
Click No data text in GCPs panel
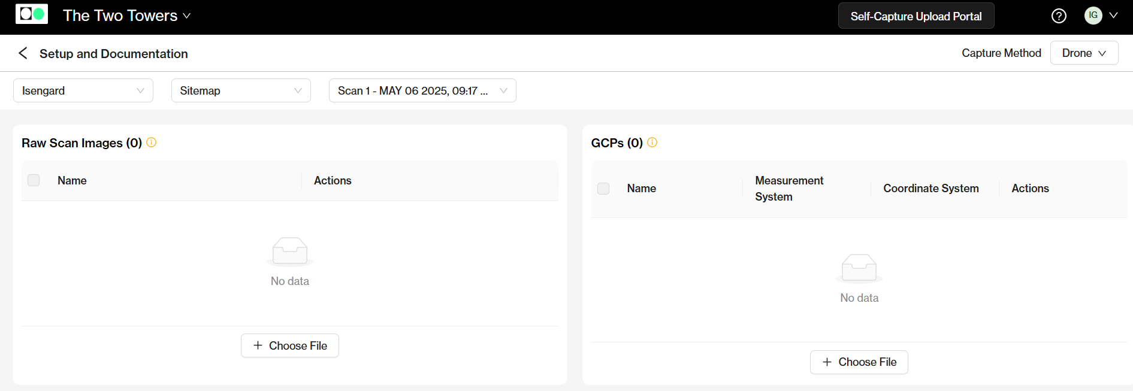click(859, 298)
